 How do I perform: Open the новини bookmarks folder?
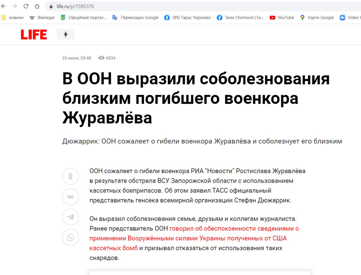click(13, 17)
